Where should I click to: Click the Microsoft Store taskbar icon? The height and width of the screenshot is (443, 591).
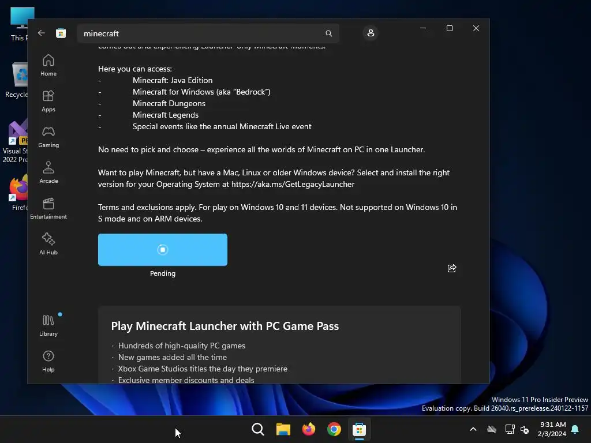[359, 429]
